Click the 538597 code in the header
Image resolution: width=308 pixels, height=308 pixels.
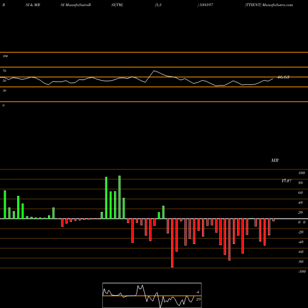(206, 5)
